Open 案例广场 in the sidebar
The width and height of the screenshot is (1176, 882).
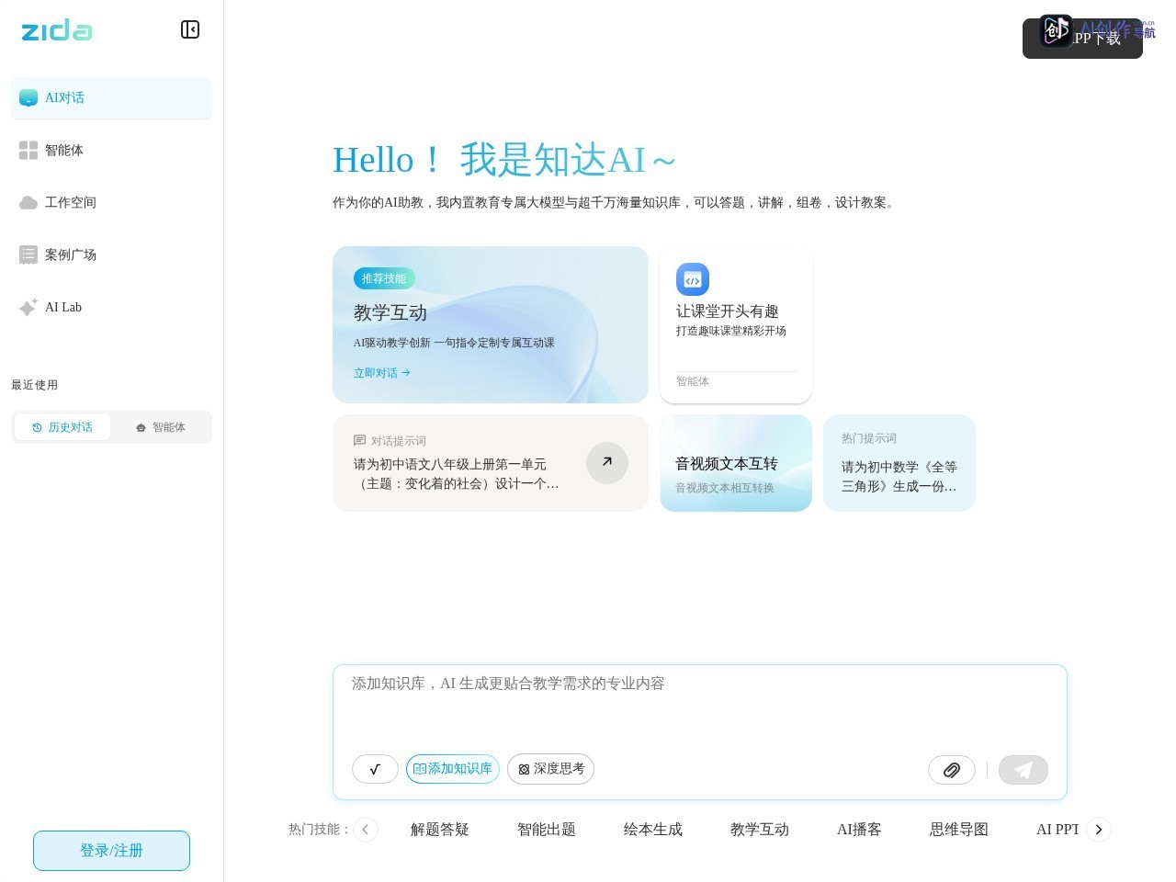click(x=111, y=255)
